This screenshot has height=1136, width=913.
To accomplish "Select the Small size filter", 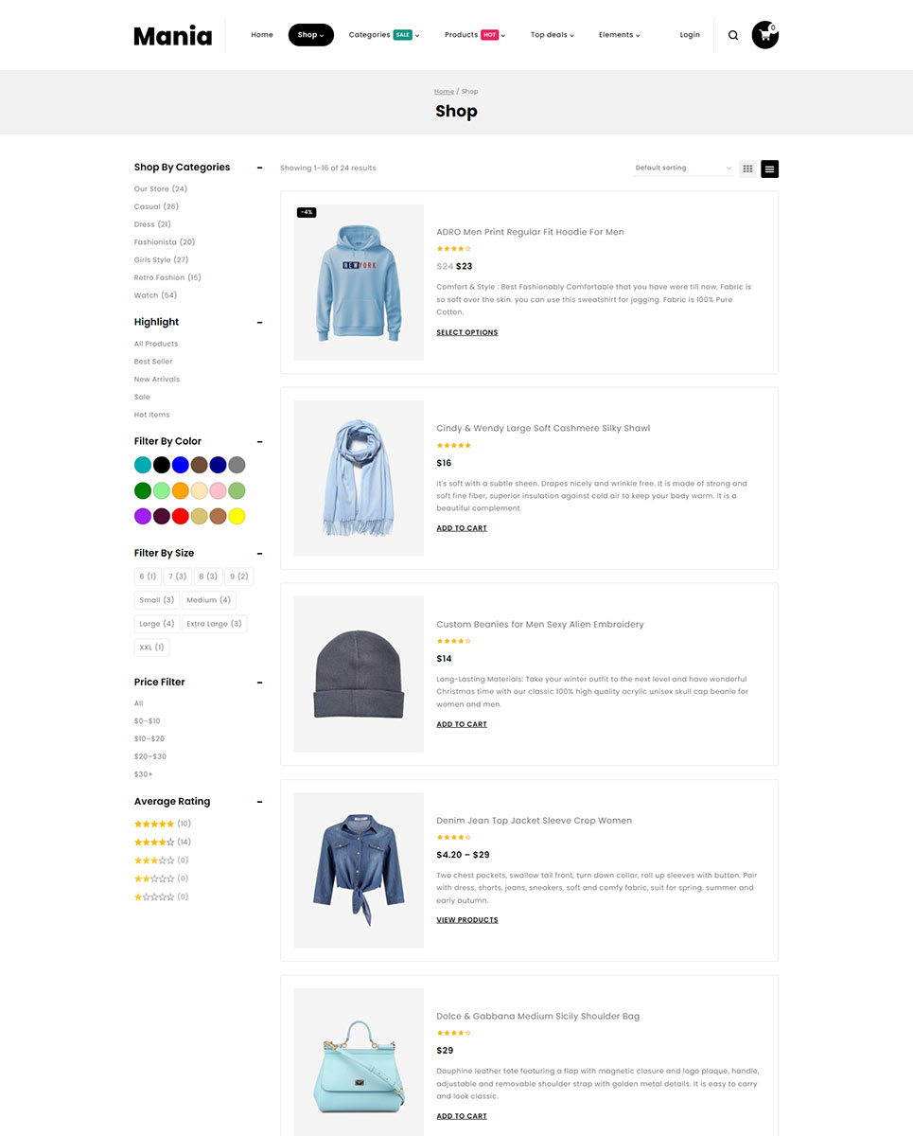I will pos(156,600).
